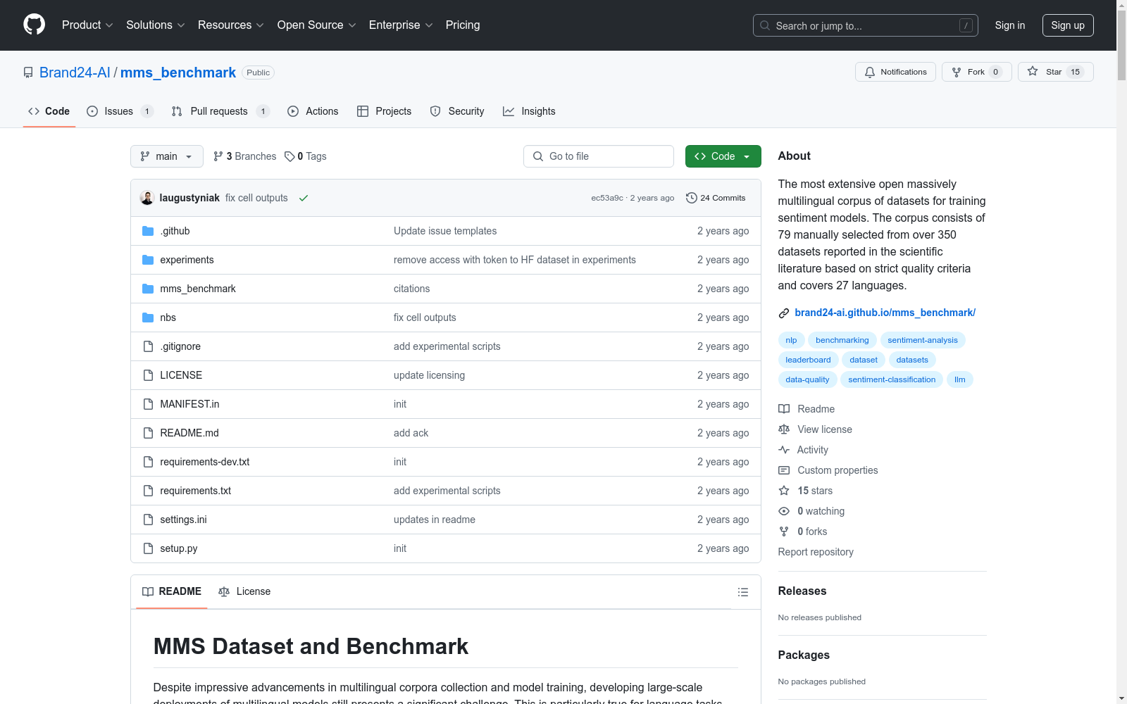This screenshot has width=1127, height=704.
Task: Click the Sign in link
Action: coord(1010,25)
